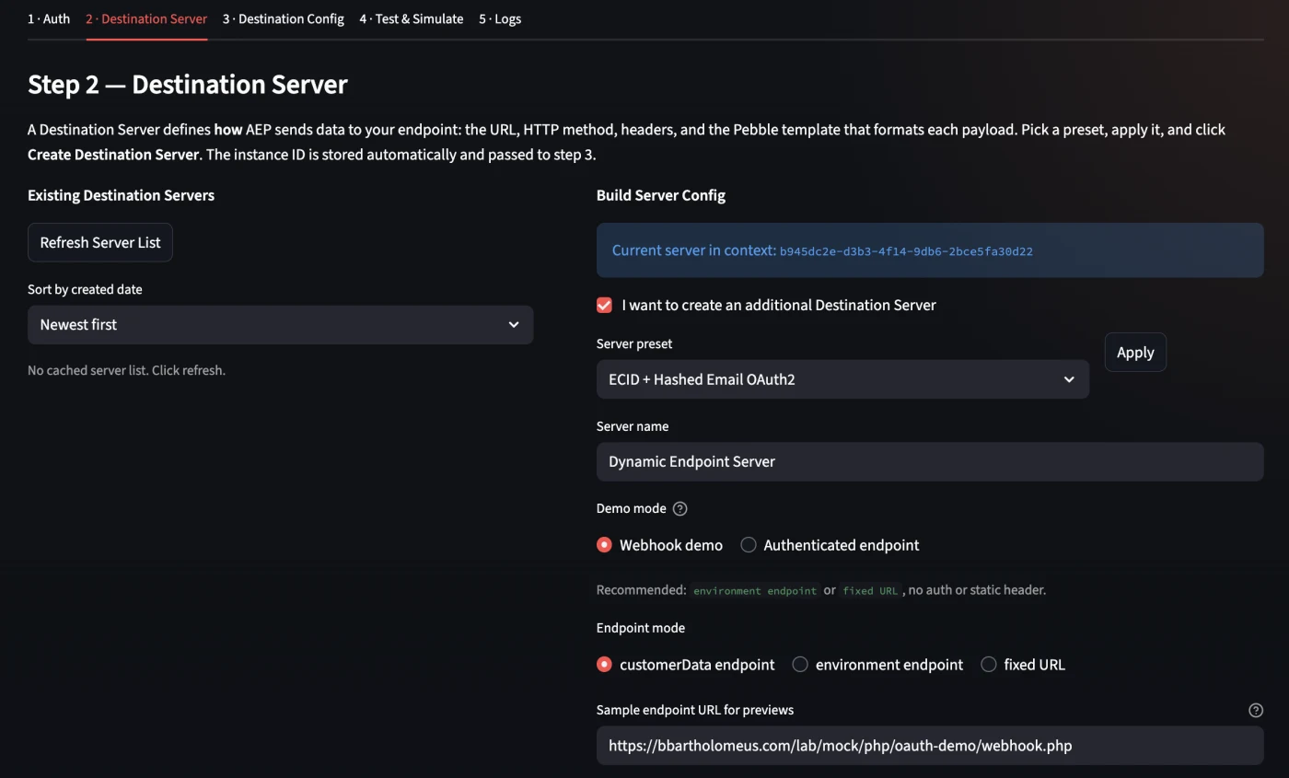Viewport: 1289px width, 778px height.
Task: Select the 2 · Destination Server tab
Action: (146, 18)
